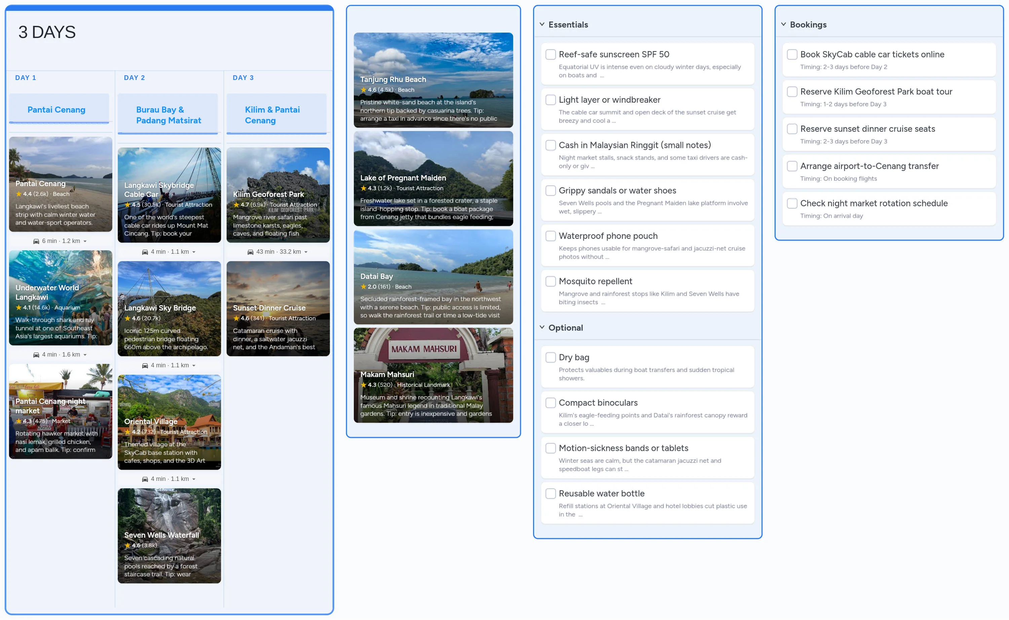
Task: Check Compact binoculars optional item
Action: click(x=550, y=403)
